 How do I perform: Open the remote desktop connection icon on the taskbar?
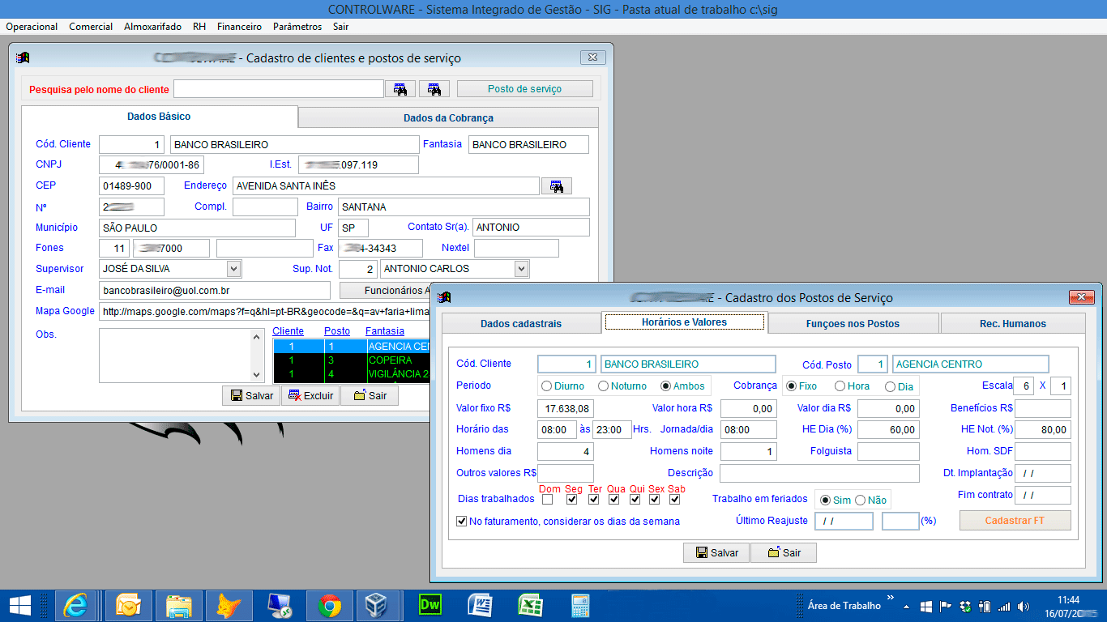279,605
